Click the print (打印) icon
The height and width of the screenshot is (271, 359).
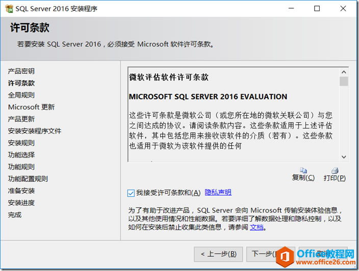point(335,170)
